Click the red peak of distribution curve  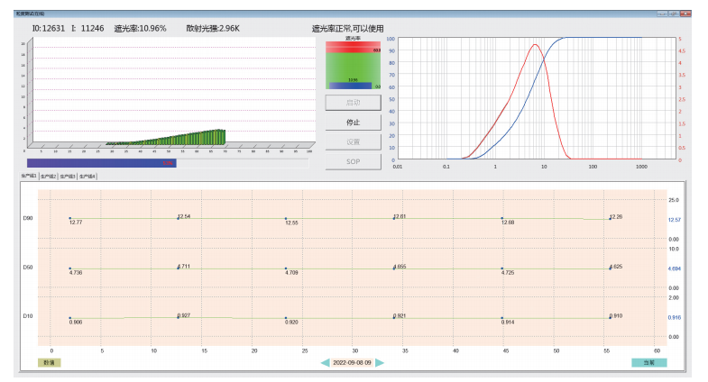coord(535,45)
